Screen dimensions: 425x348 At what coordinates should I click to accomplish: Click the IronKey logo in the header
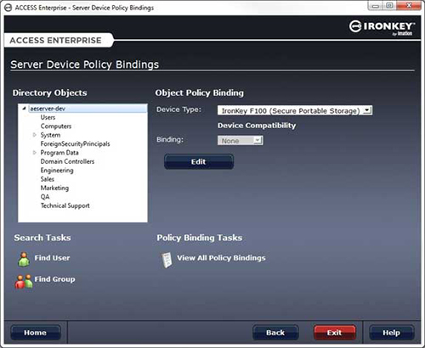(382, 28)
